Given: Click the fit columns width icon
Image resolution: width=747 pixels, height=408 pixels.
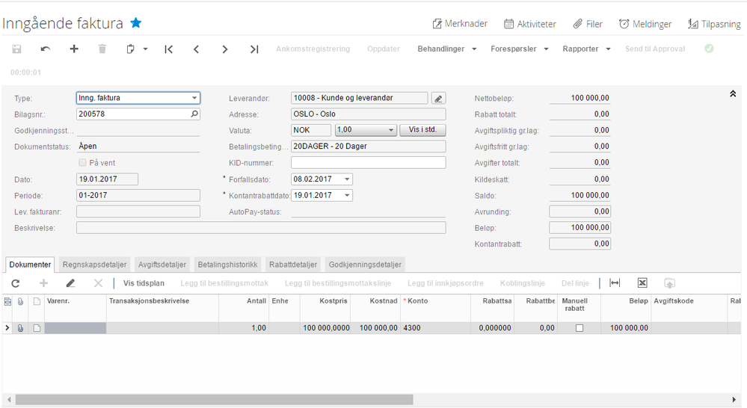Looking at the screenshot, I should point(615,283).
